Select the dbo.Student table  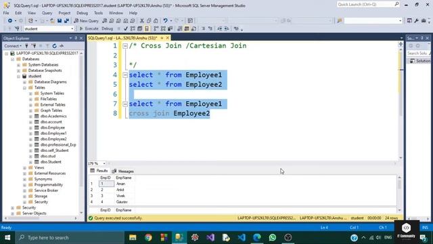51,162
